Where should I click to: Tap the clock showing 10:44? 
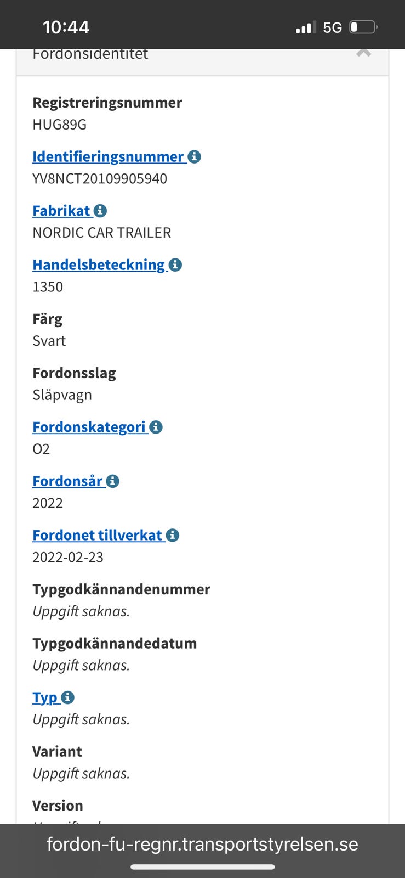(x=66, y=26)
